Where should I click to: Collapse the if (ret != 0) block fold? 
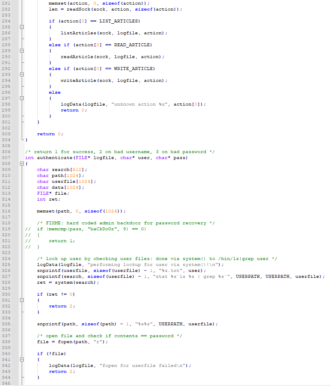tap(22, 300)
